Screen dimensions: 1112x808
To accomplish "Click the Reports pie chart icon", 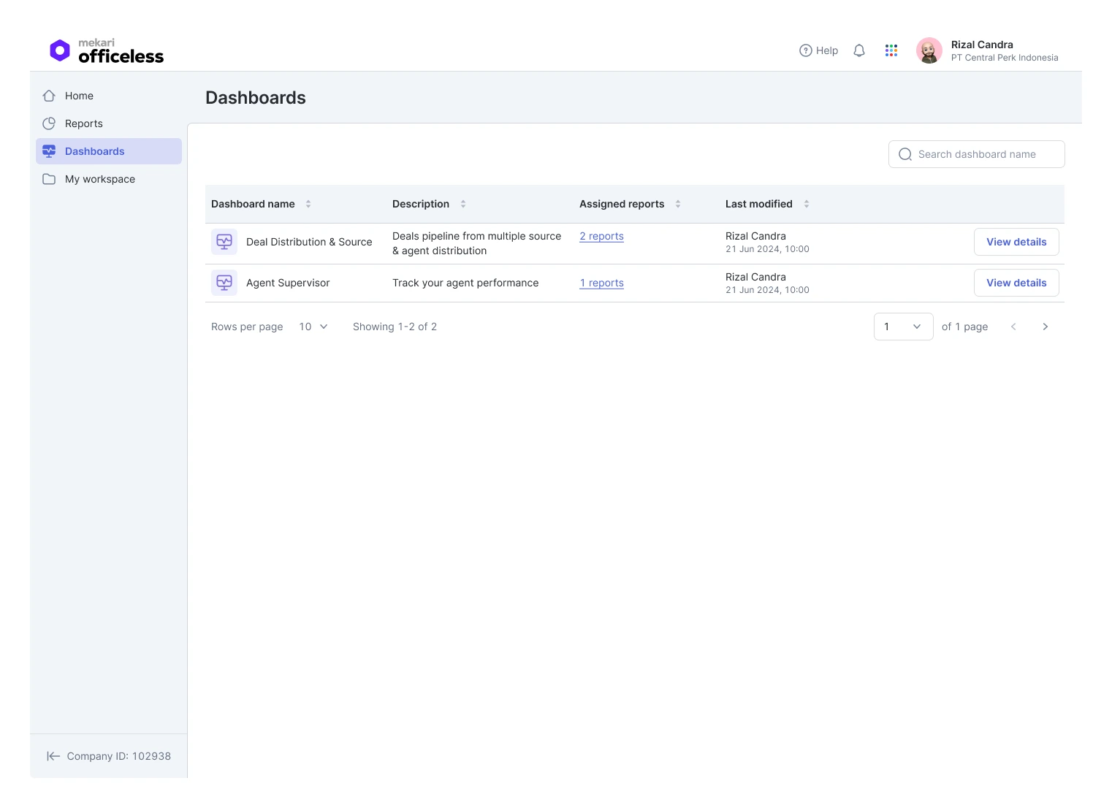I will click(49, 123).
